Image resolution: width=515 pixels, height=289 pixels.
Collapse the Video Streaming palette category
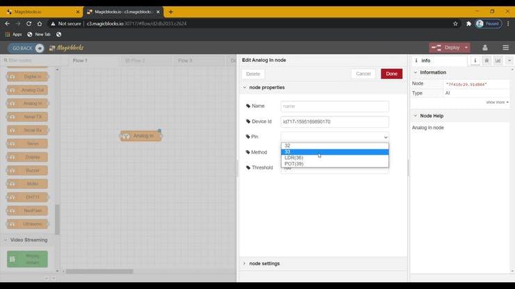coord(28,240)
